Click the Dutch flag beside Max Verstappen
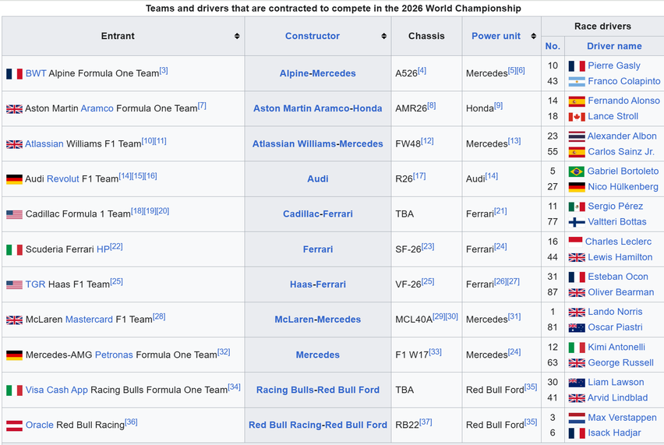Image resolution: width=664 pixels, height=445 pixels. 576,418
